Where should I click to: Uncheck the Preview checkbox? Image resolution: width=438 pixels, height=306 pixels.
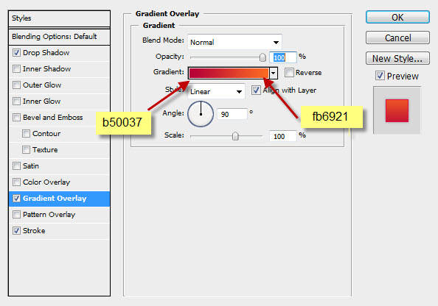pos(380,76)
